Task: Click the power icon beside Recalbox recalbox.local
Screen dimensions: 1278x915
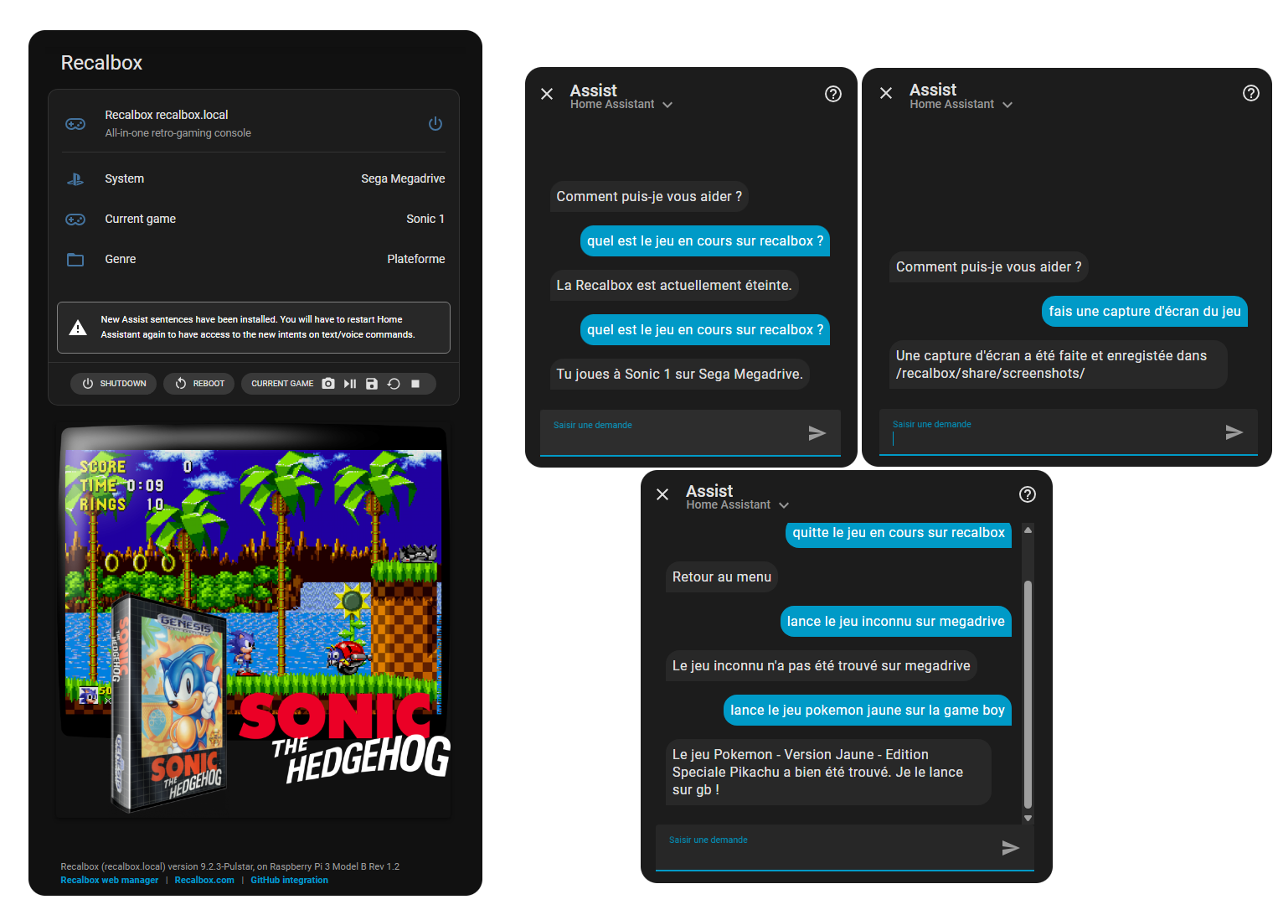Action: (435, 124)
